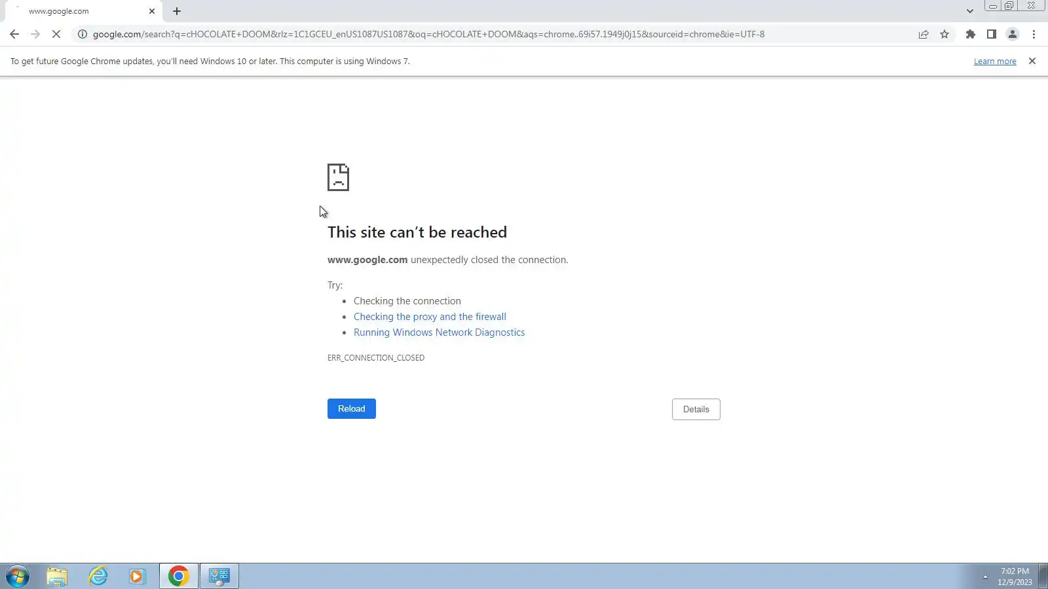Image resolution: width=1048 pixels, height=589 pixels.
Task: Go back to the previous page
Action: (14, 34)
